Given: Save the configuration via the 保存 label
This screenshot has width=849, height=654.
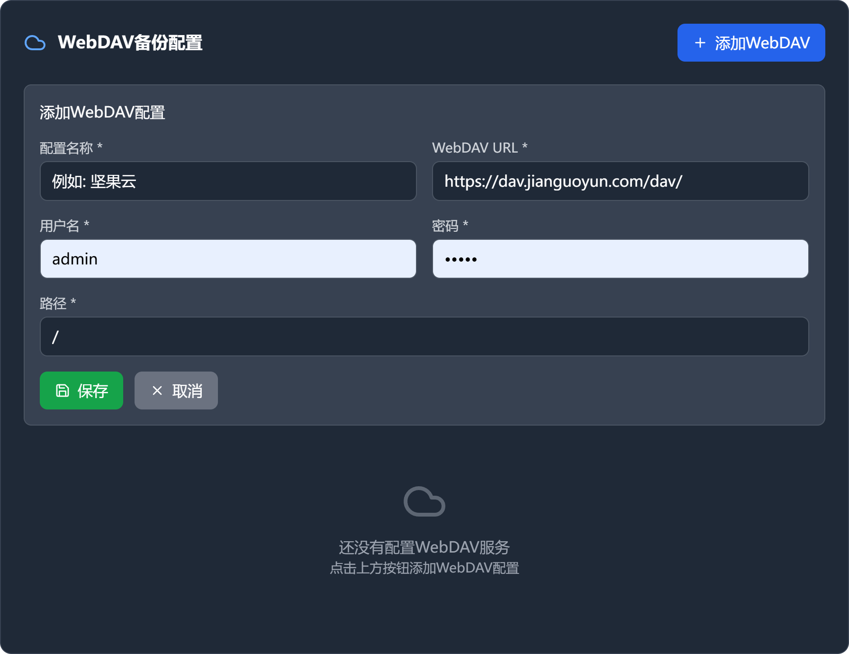Looking at the screenshot, I should coord(93,391).
